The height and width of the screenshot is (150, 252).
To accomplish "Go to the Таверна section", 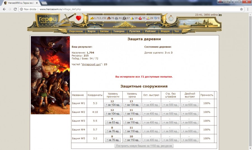I will (x=119, y=31).
